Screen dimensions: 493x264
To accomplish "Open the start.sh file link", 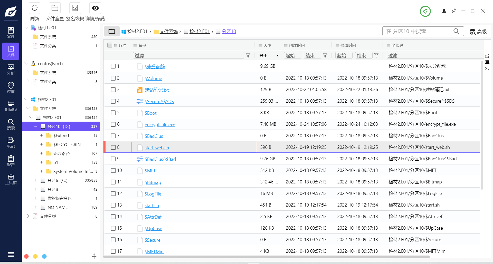I will click(151, 205).
